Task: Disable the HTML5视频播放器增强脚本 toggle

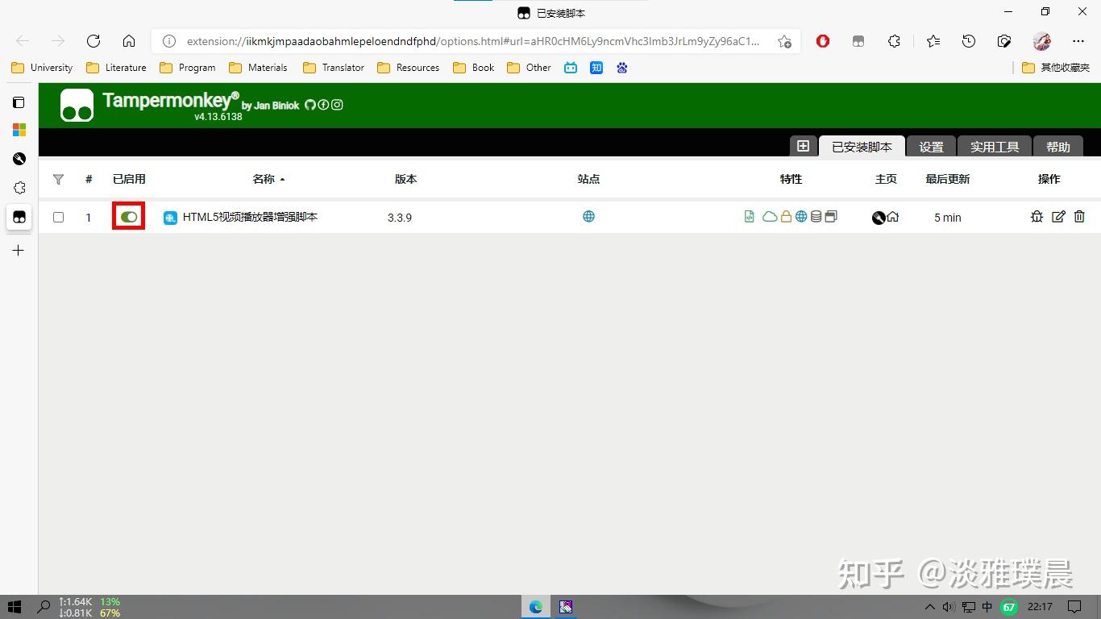Action: pos(128,217)
